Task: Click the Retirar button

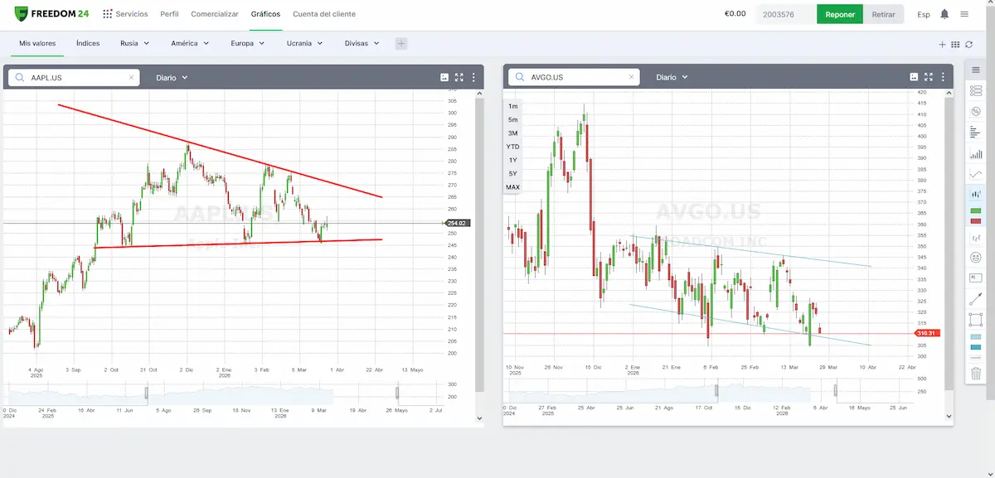Action: (883, 14)
